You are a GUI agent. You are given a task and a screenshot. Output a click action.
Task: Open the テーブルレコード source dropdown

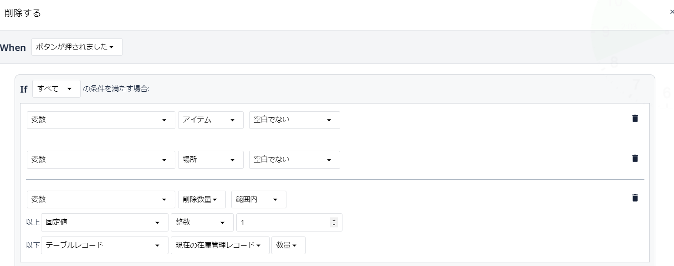(105, 246)
